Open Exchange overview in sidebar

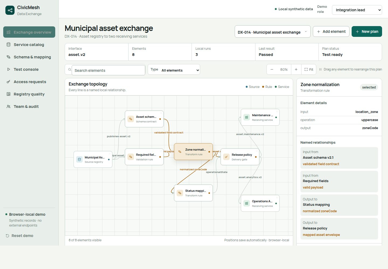pos(29,32)
